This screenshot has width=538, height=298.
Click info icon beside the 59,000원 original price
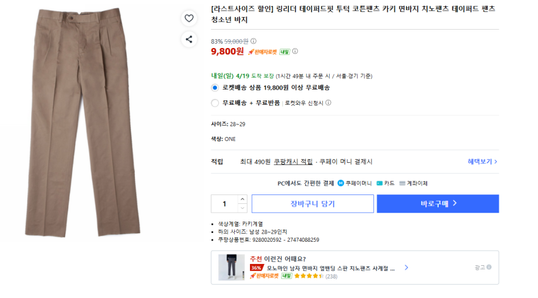pos(254,41)
